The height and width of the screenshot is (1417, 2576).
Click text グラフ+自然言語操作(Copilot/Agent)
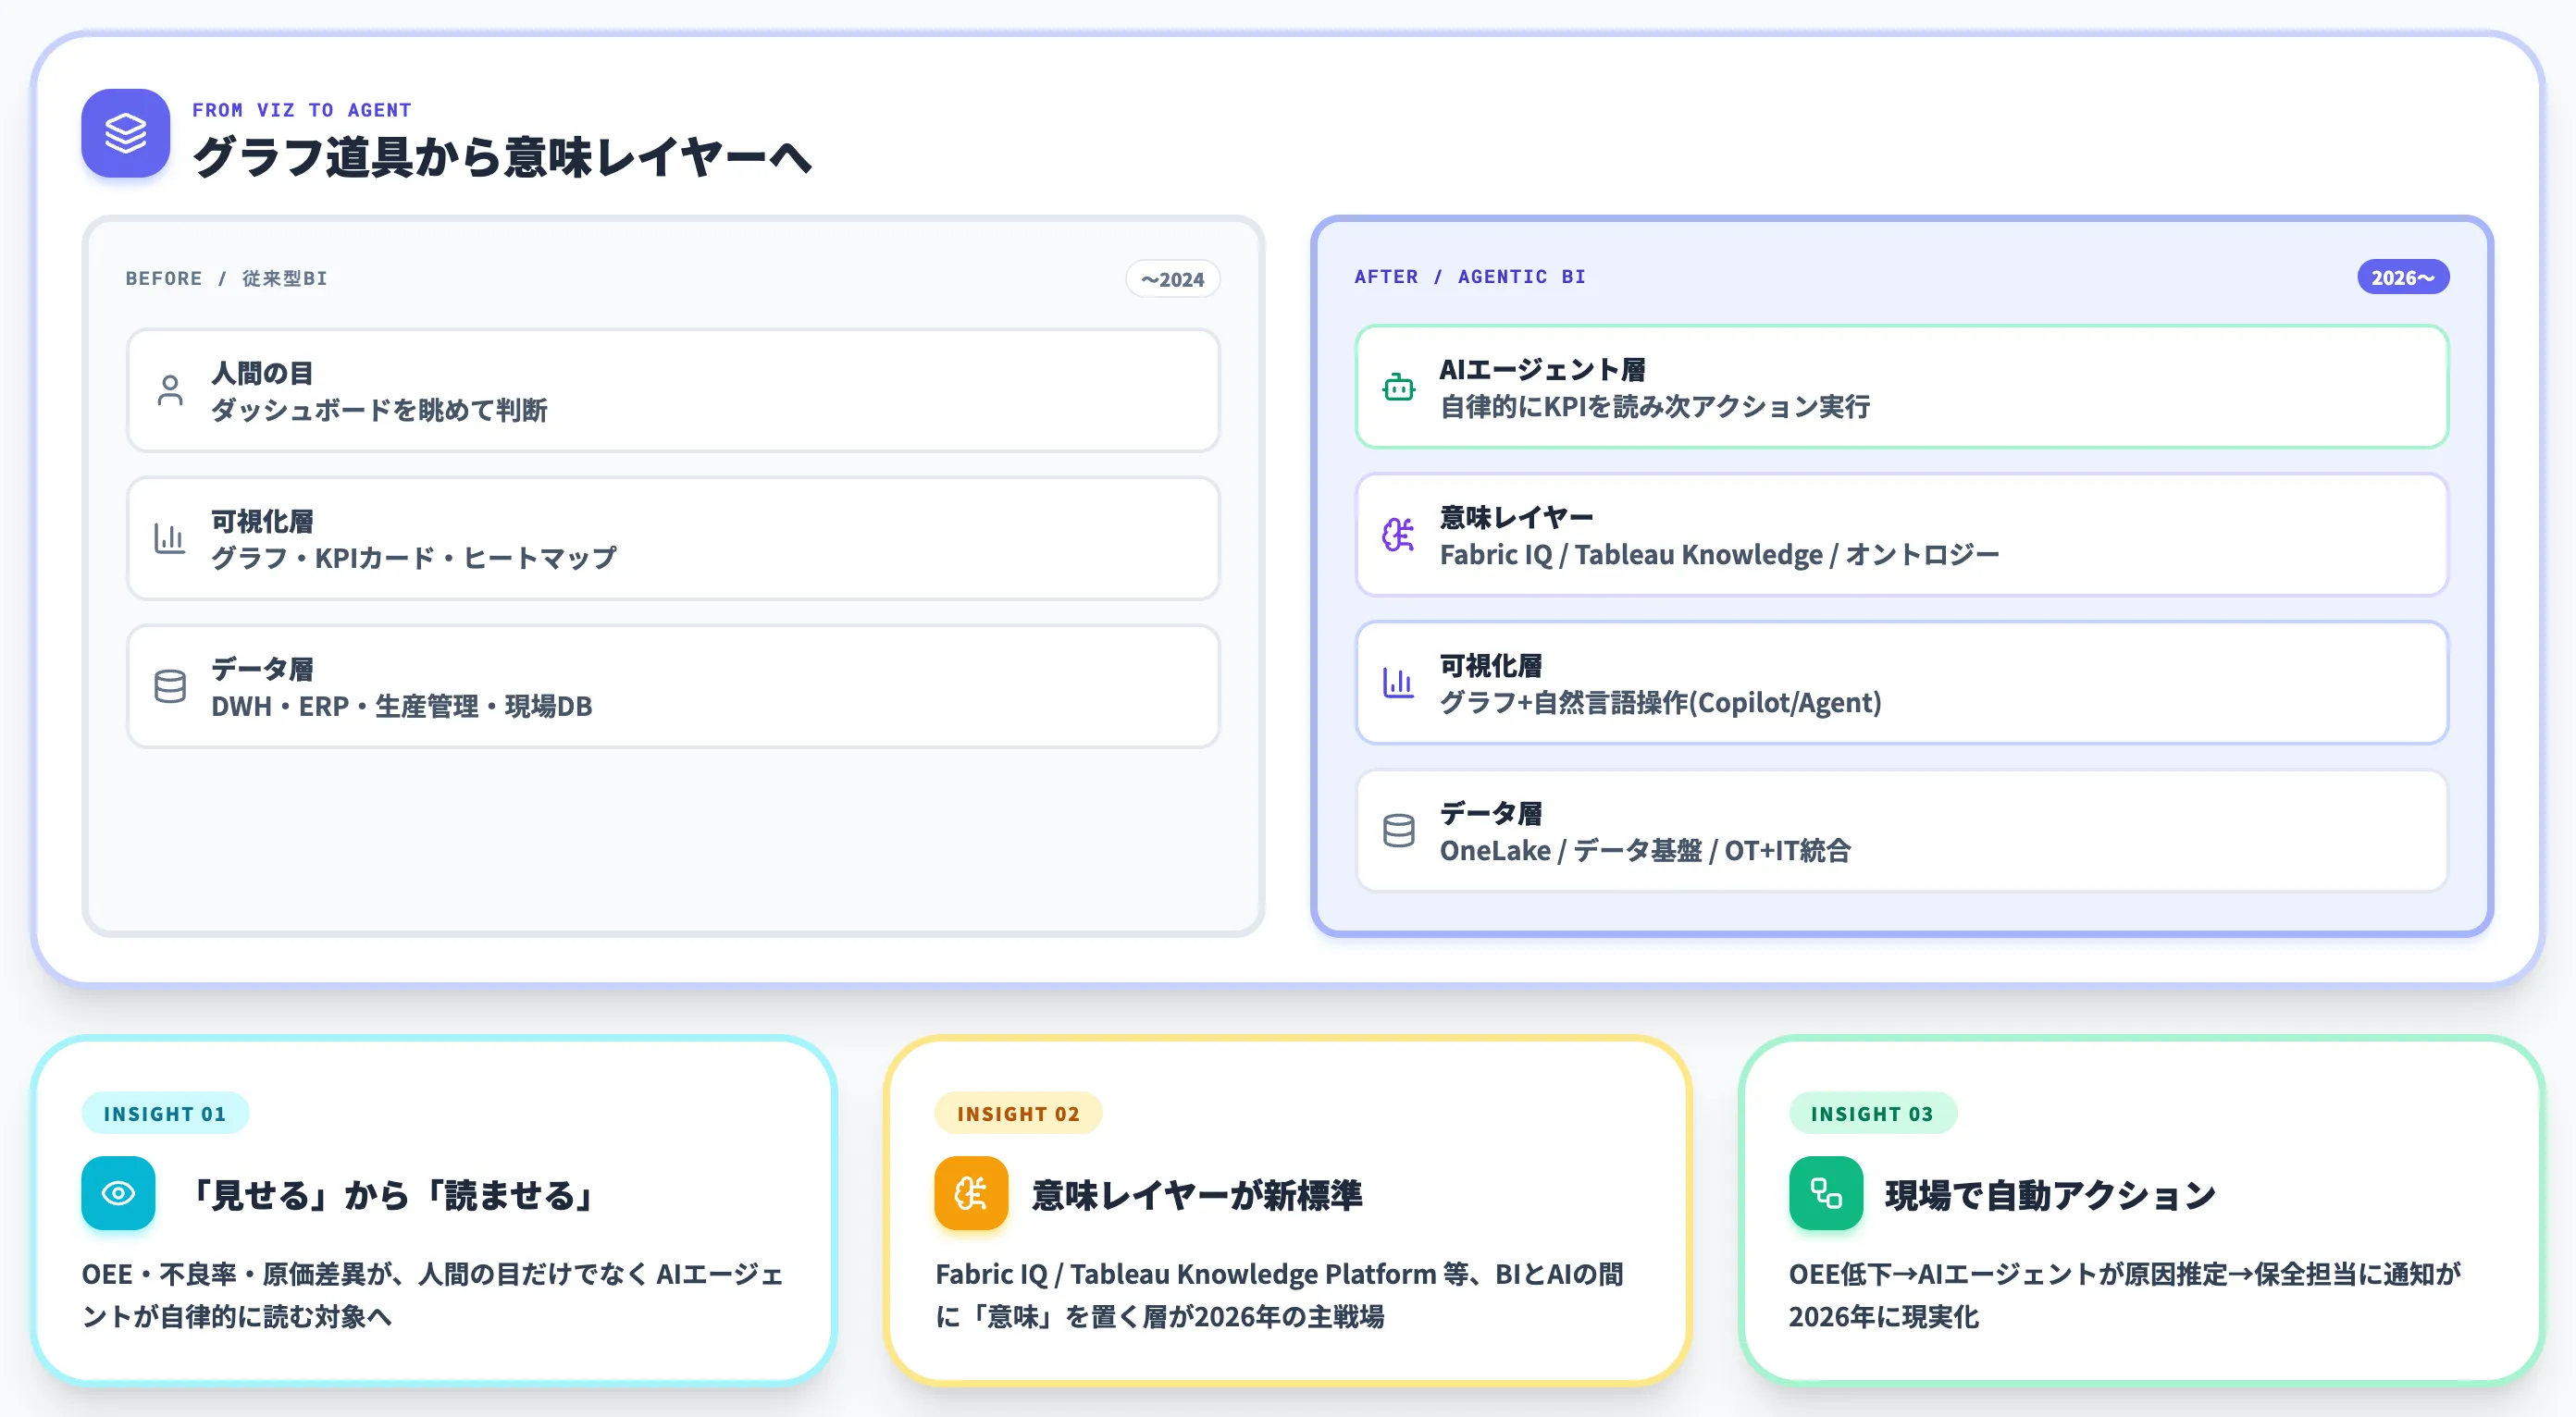[x=1661, y=703]
